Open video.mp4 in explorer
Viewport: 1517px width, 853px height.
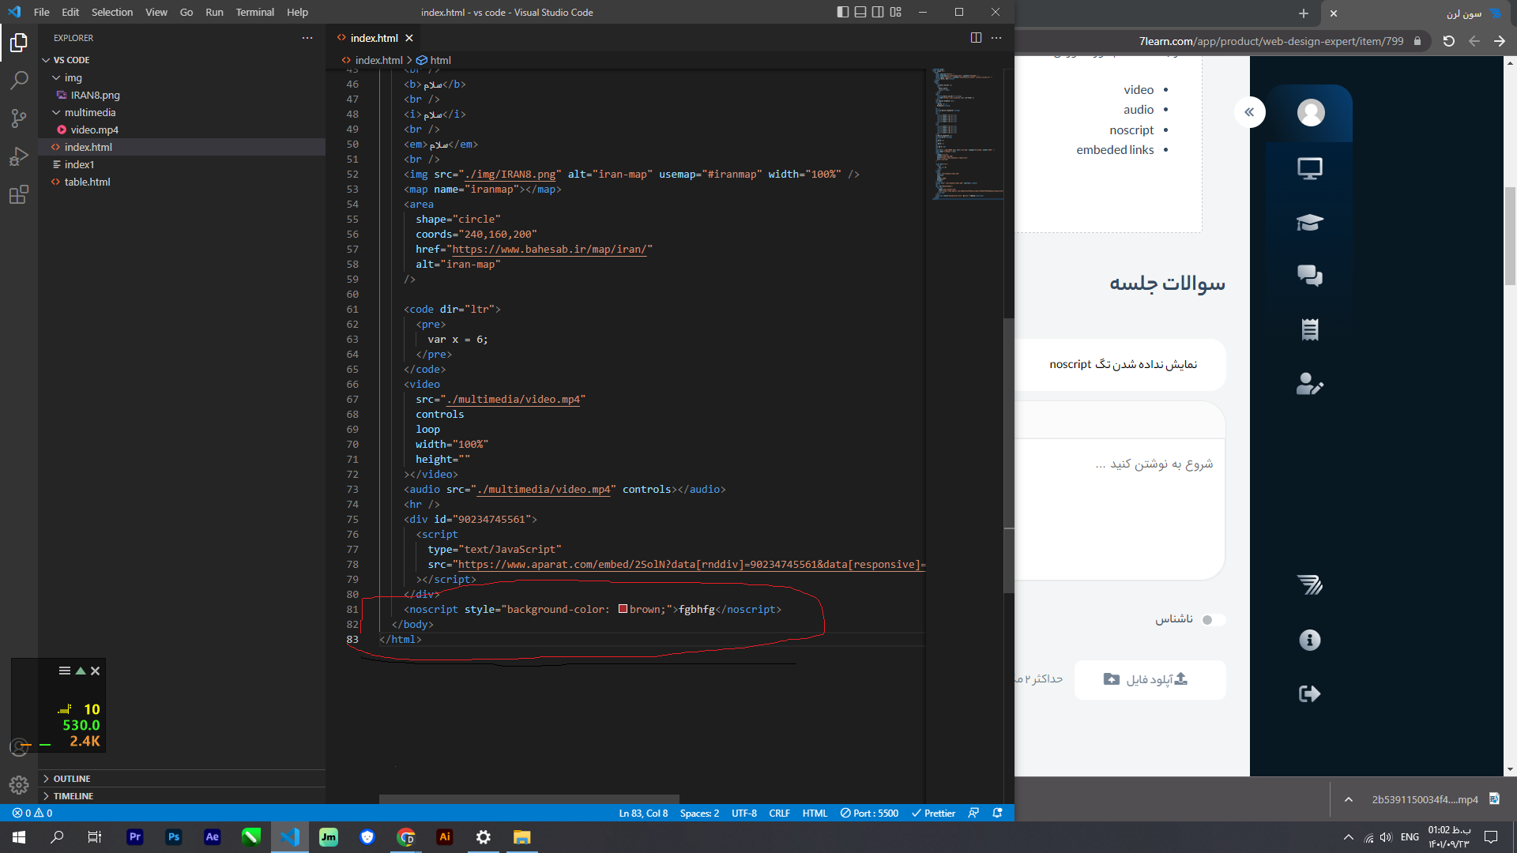(94, 130)
